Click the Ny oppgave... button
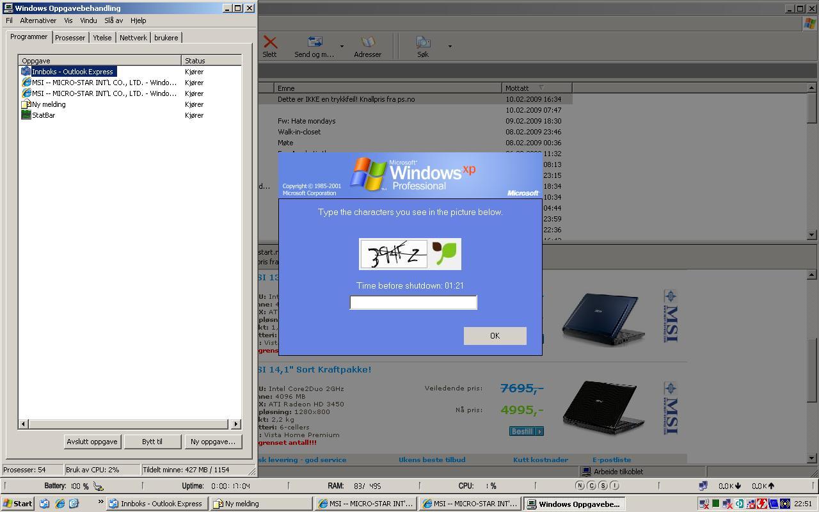The width and height of the screenshot is (819, 512). tap(213, 442)
